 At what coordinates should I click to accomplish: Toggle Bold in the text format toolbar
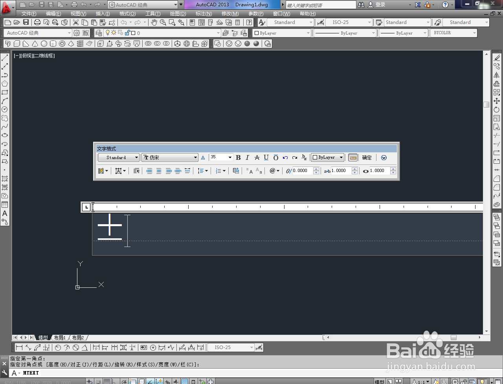tap(238, 157)
